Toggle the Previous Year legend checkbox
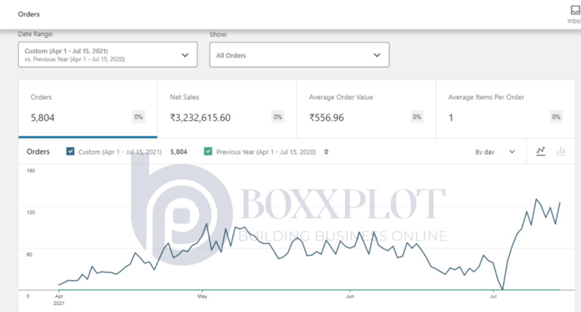This screenshot has width=581, height=312. (x=208, y=151)
